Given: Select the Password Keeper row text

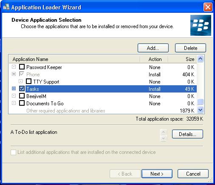Looking at the screenshot, I should [x=44, y=67].
